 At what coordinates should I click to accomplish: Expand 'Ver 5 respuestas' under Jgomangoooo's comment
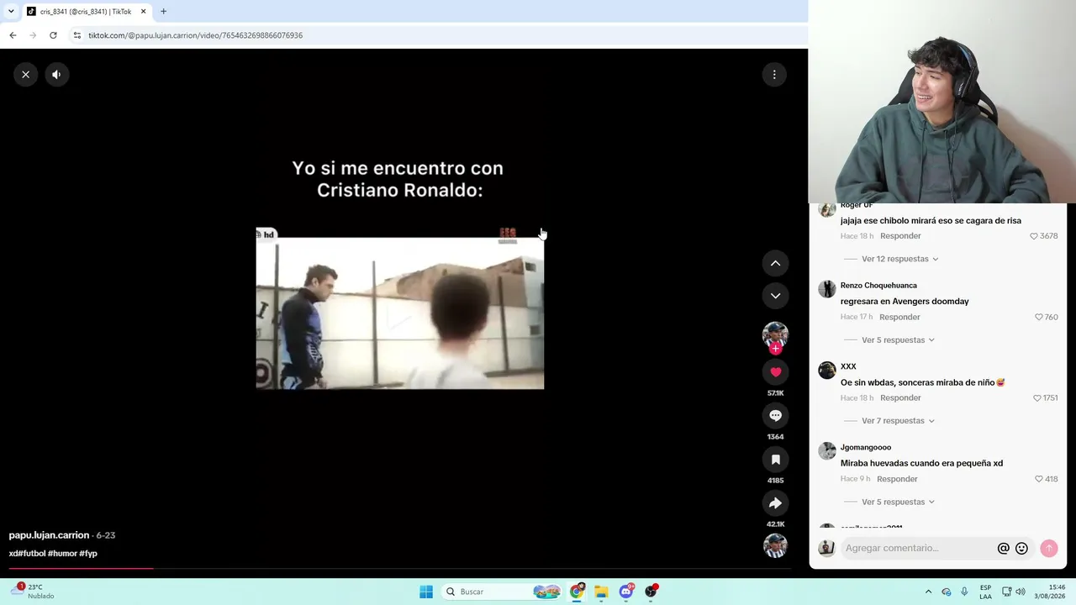tap(898, 502)
